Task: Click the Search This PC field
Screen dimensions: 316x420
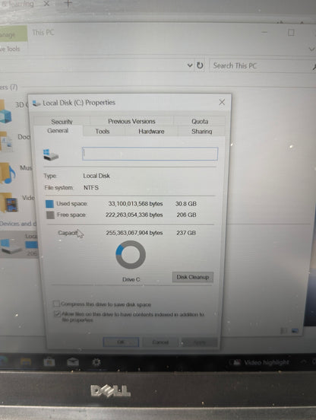Action: pyautogui.click(x=261, y=66)
